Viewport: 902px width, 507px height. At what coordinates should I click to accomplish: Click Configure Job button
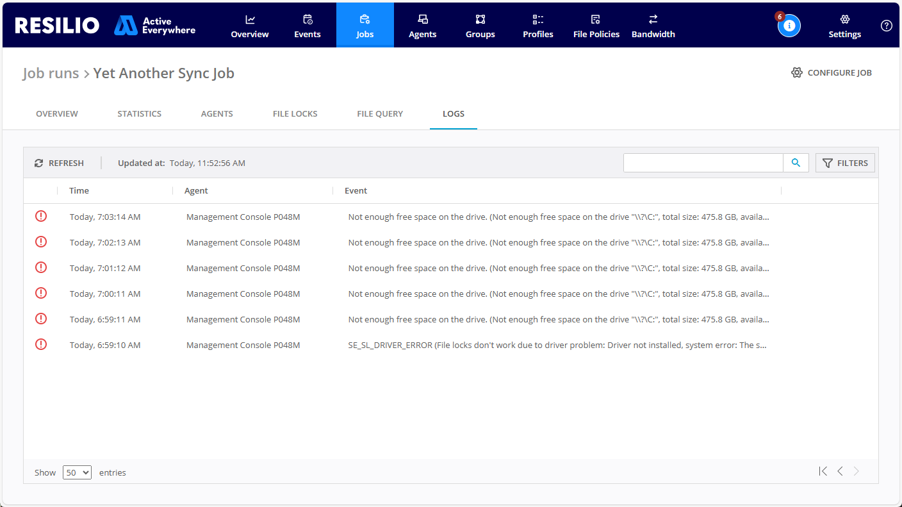click(832, 72)
